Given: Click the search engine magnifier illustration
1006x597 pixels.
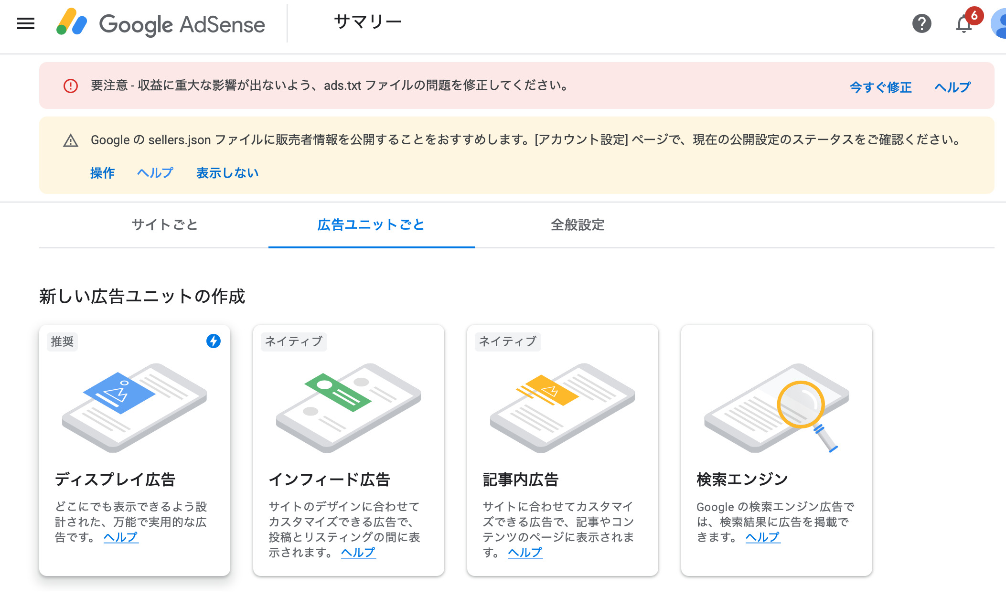Looking at the screenshot, I should click(x=776, y=407).
